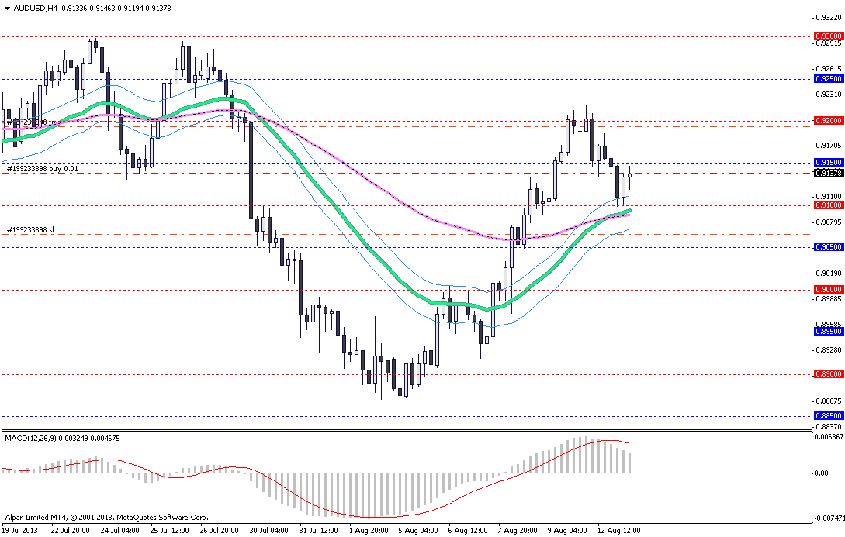Screen dimensions: 845x537
Task: Click the 0.93220 price scale value
Action: point(829,18)
